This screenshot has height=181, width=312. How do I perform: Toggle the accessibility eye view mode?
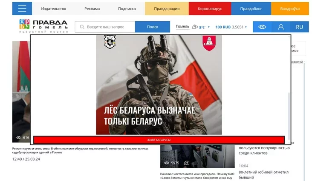262,27
